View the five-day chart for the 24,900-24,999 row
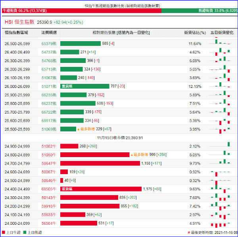The height and width of the screenshot is (237, 238). coord(221,146)
